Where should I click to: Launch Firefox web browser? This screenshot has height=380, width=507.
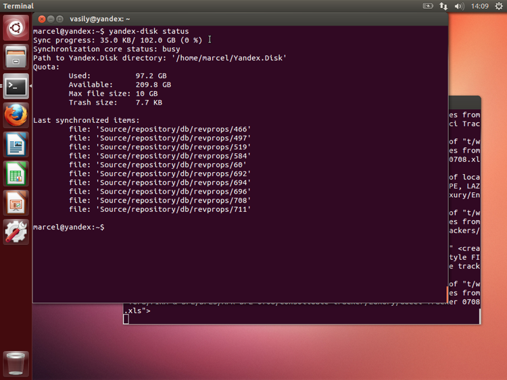(x=16, y=115)
